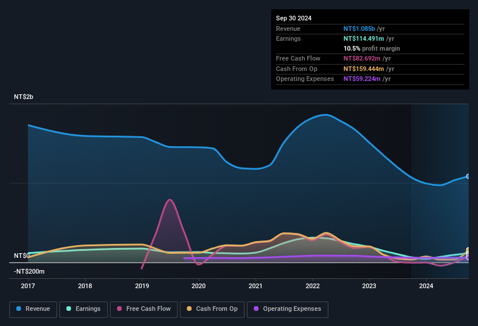This screenshot has height=326, width=478.
Task: Toggle the Free Cash Flow legend button
Action: 144,309
